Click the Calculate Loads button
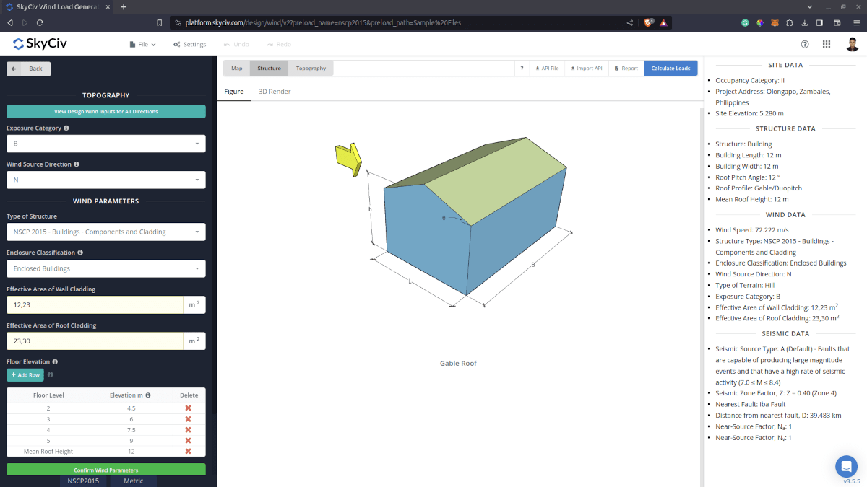Viewport: 867px width, 487px height. pos(670,69)
